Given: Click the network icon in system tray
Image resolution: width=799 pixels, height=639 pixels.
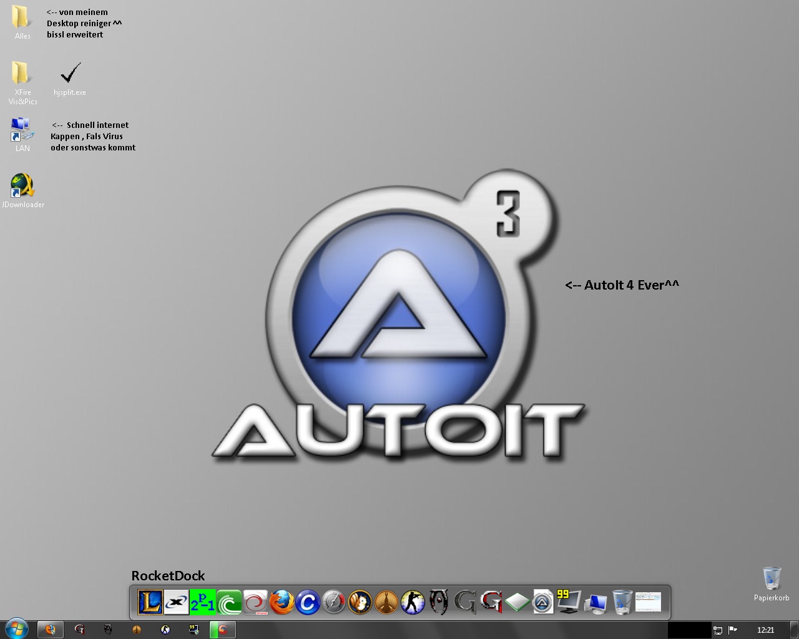Looking at the screenshot, I should coord(718,630).
